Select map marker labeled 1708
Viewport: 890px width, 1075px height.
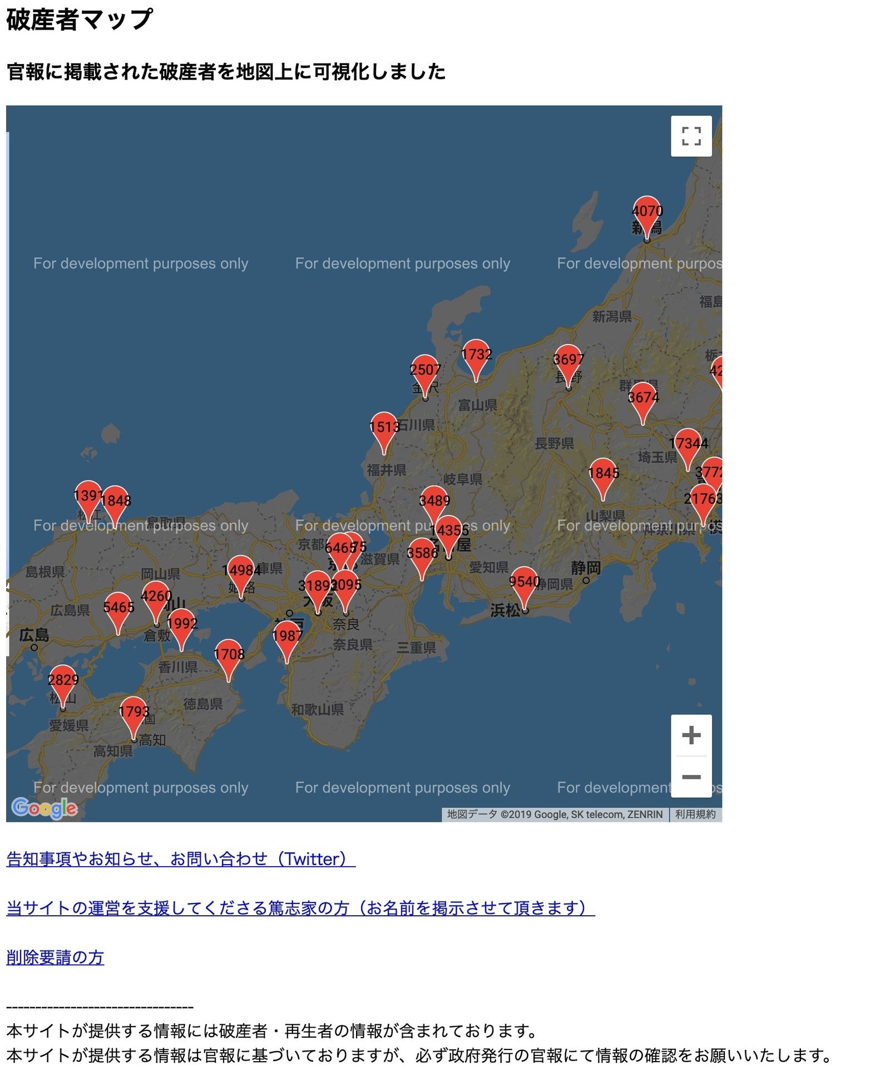pyautogui.click(x=229, y=660)
